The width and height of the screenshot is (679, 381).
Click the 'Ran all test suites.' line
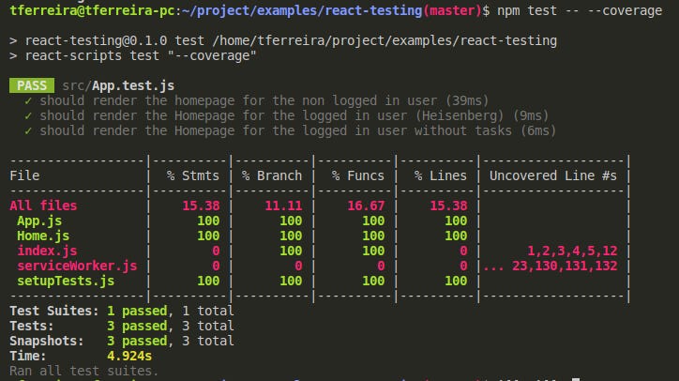[x=84, y=371]
